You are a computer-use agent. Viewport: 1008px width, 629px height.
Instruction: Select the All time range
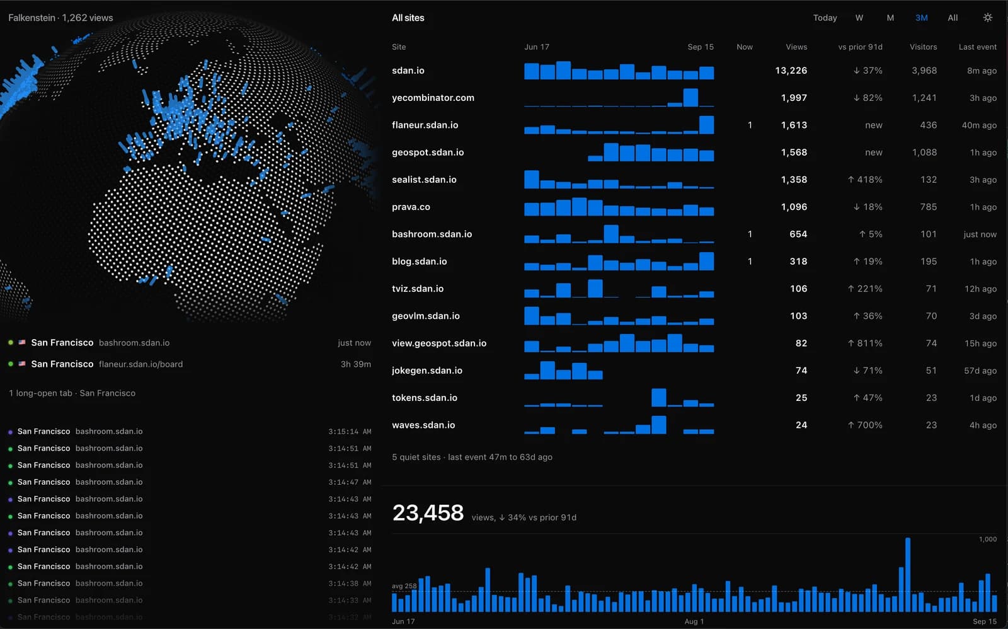[953, 18]
